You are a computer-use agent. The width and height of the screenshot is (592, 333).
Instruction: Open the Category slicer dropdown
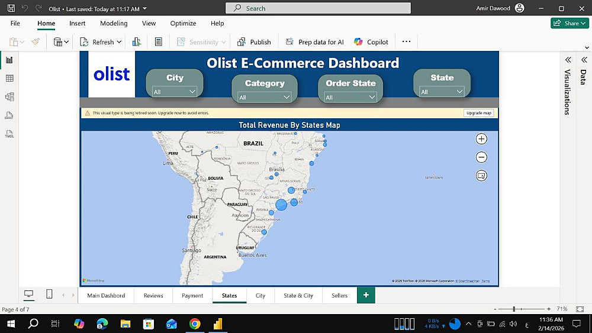pyautogui.click(x=264, y=98)
